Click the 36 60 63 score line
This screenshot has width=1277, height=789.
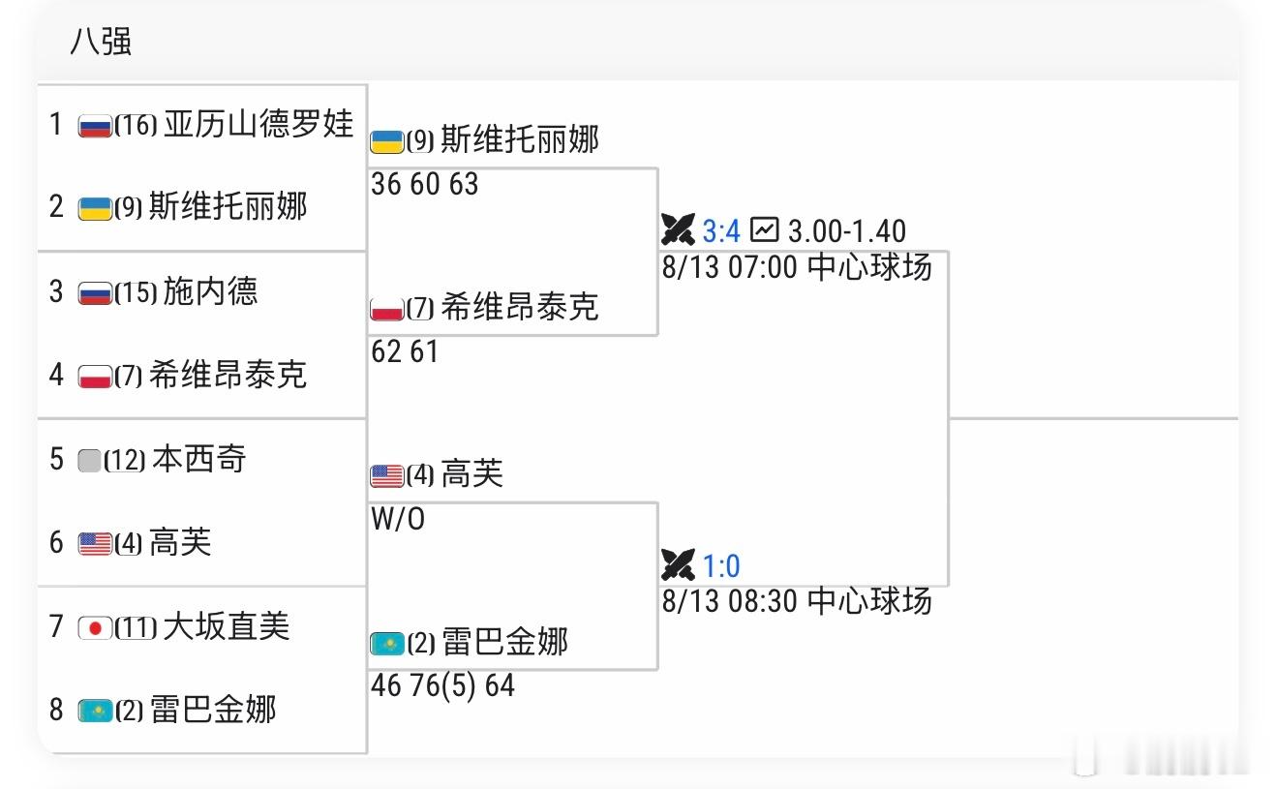pos(425,184)
